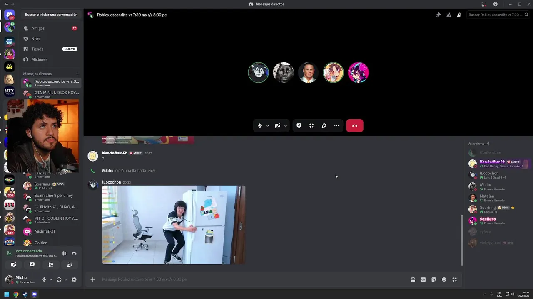
Task: Add friends to the group chat
Action: [x=448, y=15]
